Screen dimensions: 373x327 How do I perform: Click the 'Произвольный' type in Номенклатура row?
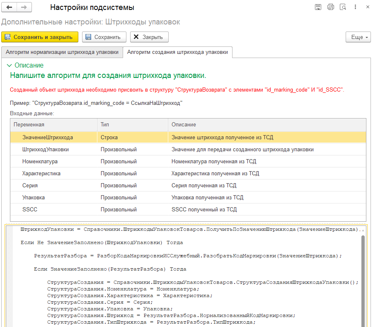coord(133,162)
